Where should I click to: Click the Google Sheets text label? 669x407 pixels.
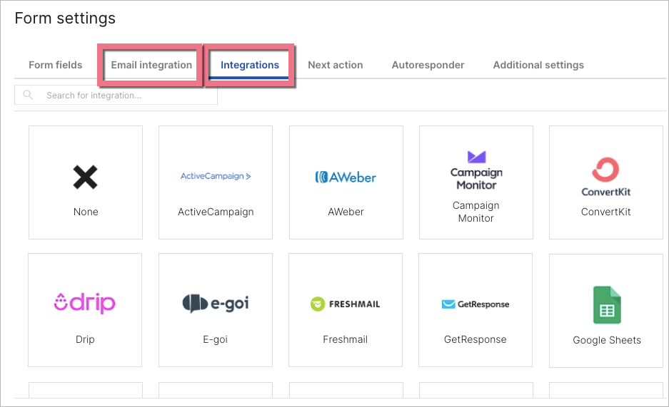(x=607, y=340)
